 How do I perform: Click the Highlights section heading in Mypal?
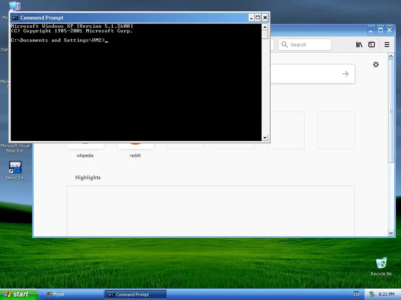coord(88,178)
